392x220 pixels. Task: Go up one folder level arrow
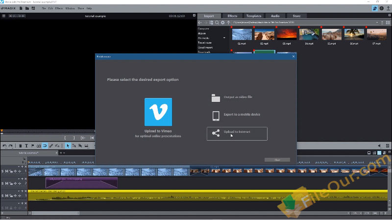point(228,23)
